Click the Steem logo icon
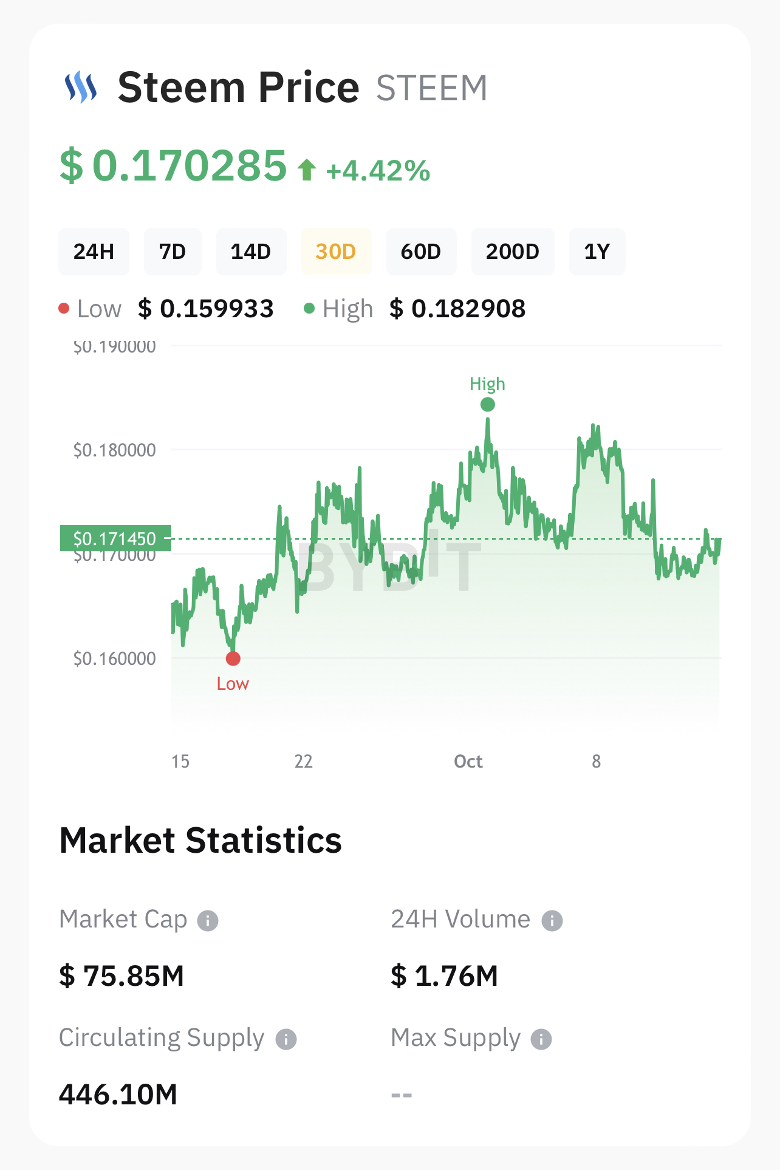This screenshot has height=1170, width=780. click(81, 88)
